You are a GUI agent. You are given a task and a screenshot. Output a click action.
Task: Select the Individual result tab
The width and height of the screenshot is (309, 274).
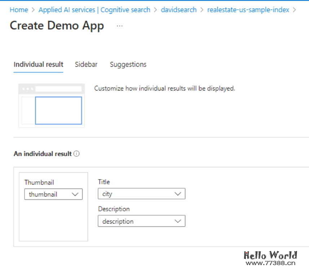click(38, 65)
